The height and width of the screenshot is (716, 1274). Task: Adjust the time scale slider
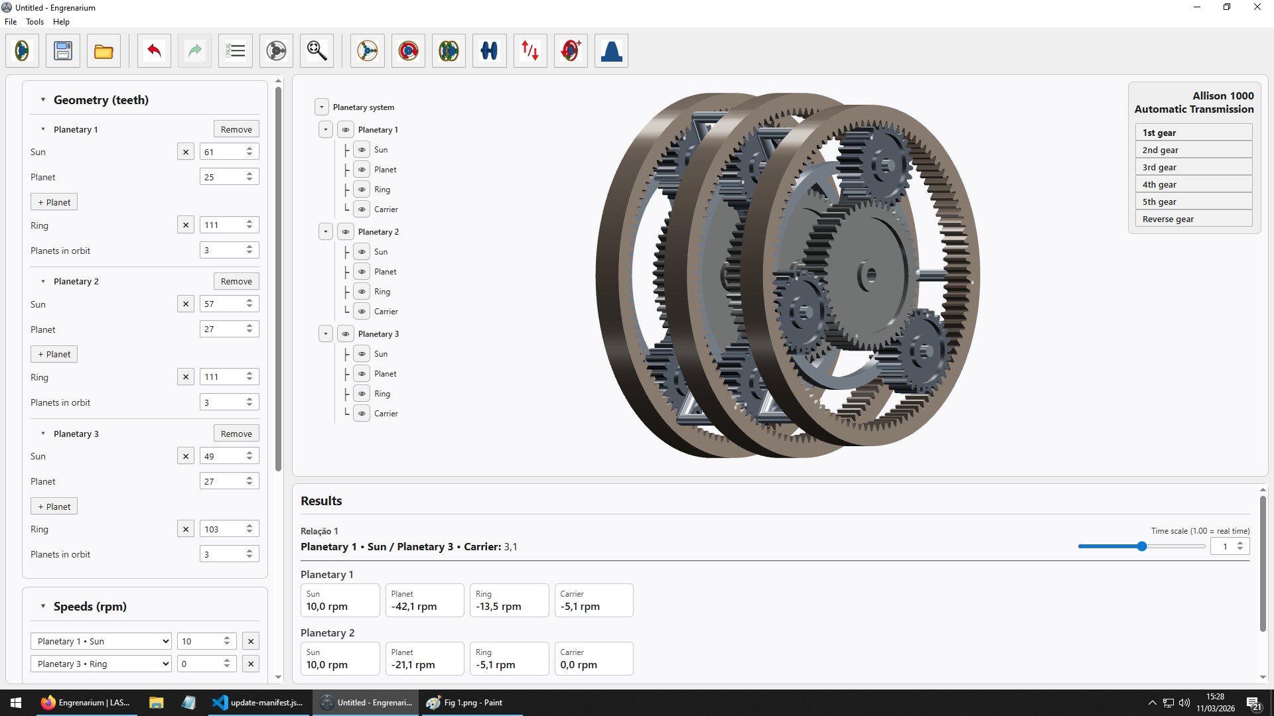coord(1141,546)
